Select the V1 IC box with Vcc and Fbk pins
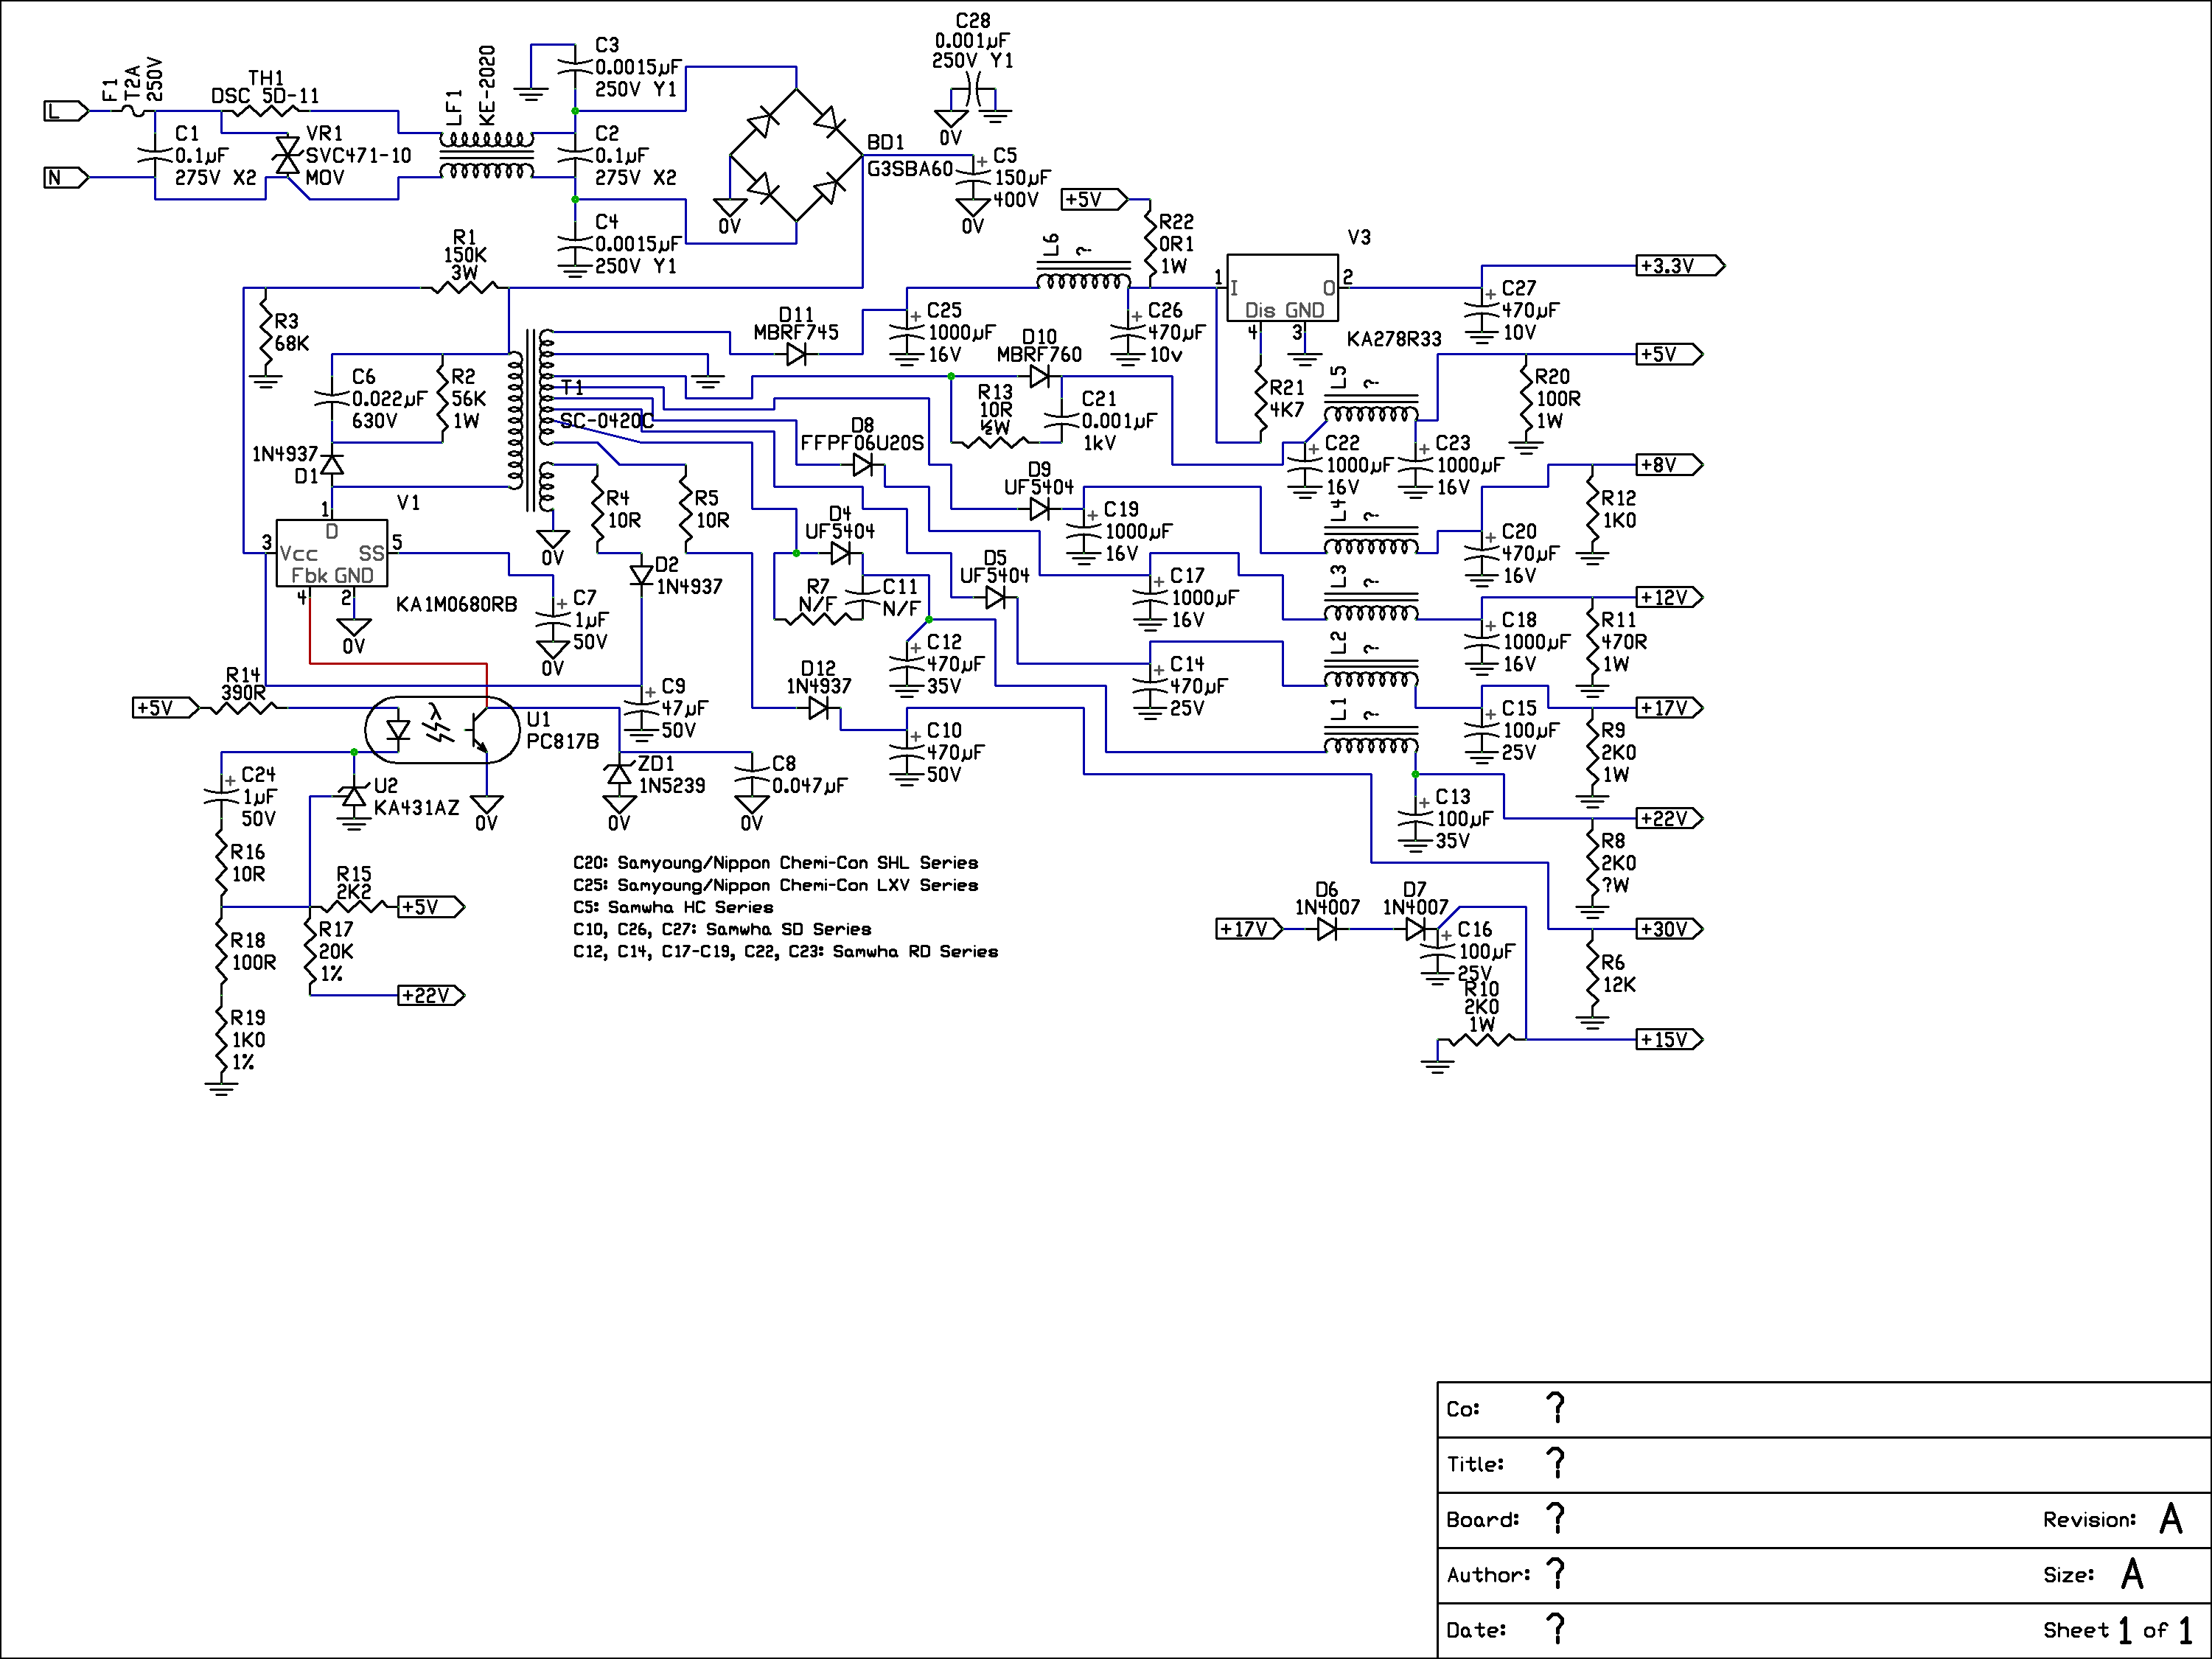Image resolution: width=2212 pixels, height=1659 pixels. [331, 553]
